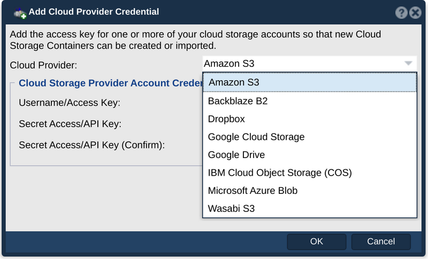This screenshot has height=259, width=428.
Task: Dismiss dialog with Cancel button
Action: point(381,241)
